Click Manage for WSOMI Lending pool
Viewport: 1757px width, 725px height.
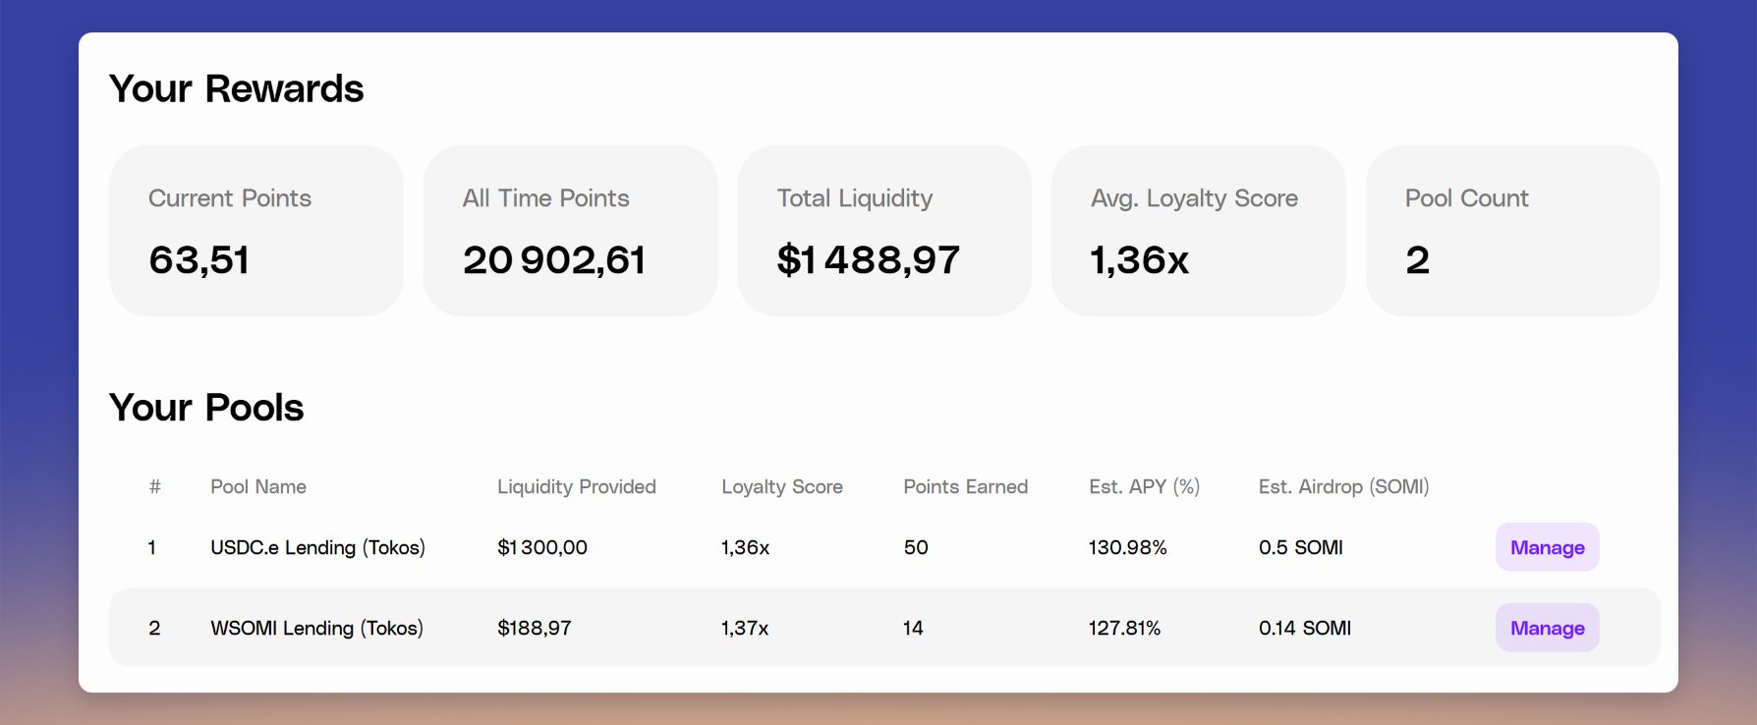coord(1547,628)
